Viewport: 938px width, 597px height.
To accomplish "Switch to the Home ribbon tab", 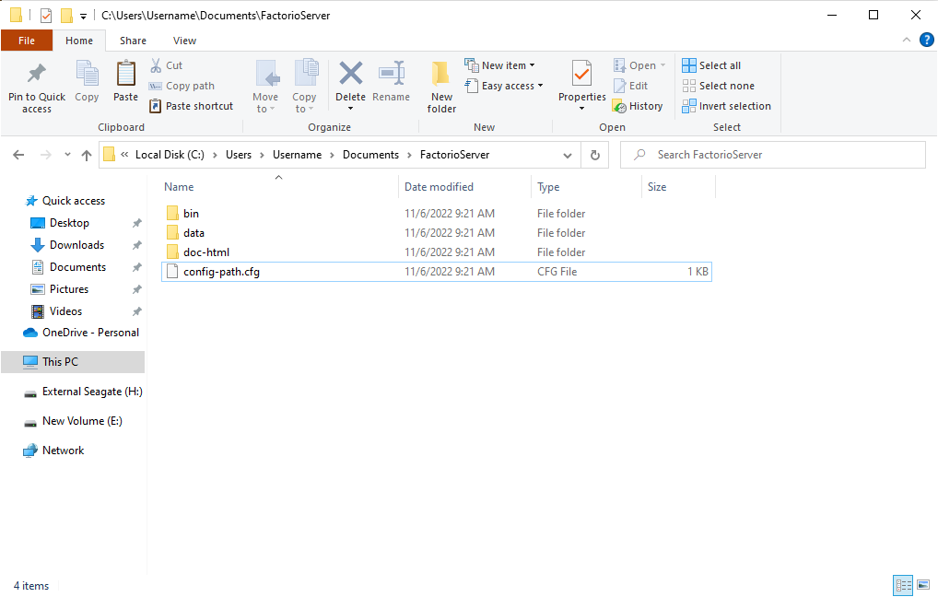I will [x=79, y=41].
